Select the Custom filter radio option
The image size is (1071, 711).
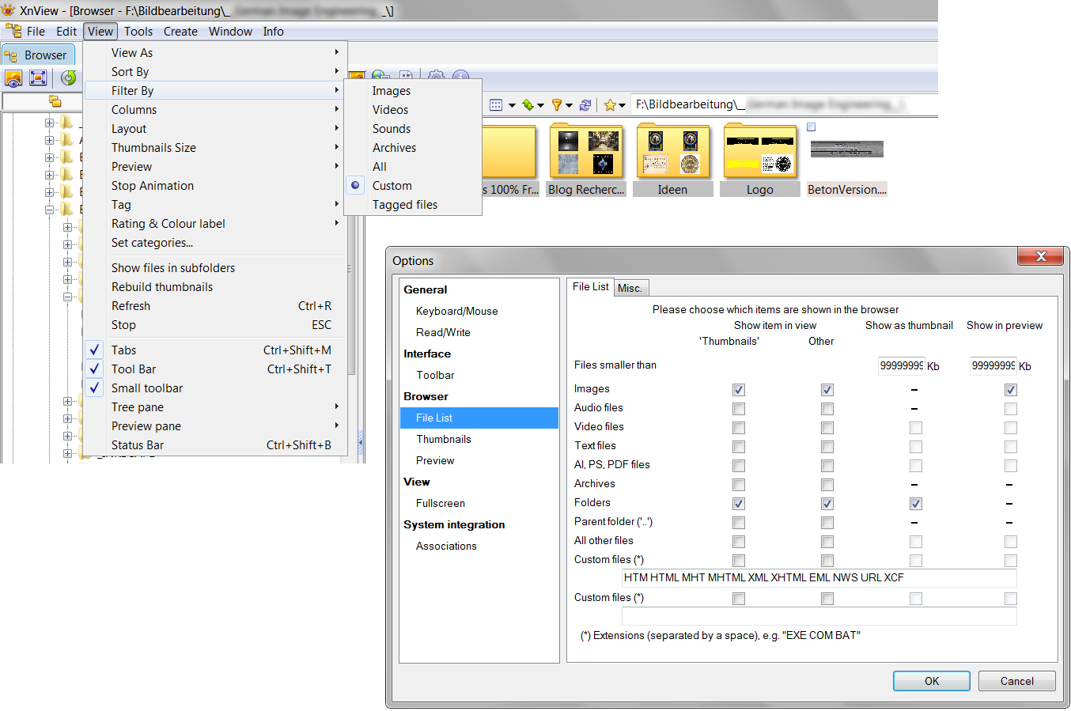(392, 186)
